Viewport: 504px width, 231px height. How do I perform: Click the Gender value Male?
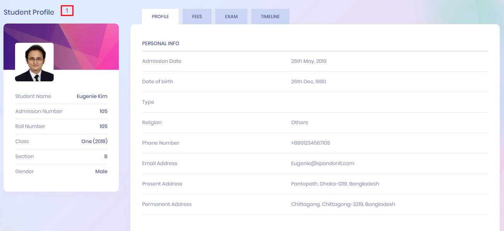(101, 172)
